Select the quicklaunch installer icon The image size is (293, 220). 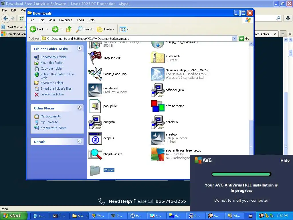95,90
